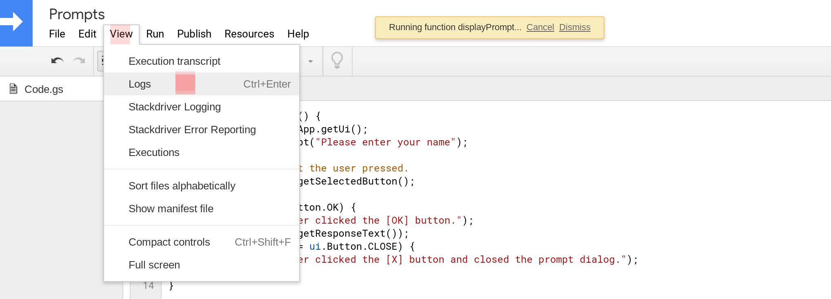This screenshot has width=831, height=299.
Task: Open the function selector dropdown arrow
Action: [311, 62]
